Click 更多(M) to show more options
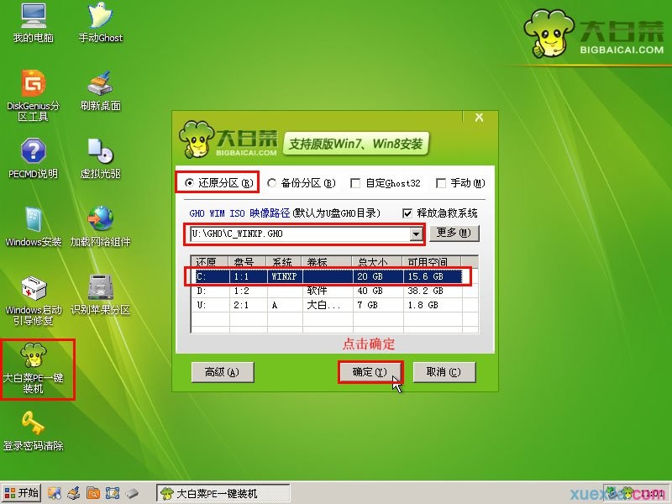672x504 pixels. coord(454,233)
